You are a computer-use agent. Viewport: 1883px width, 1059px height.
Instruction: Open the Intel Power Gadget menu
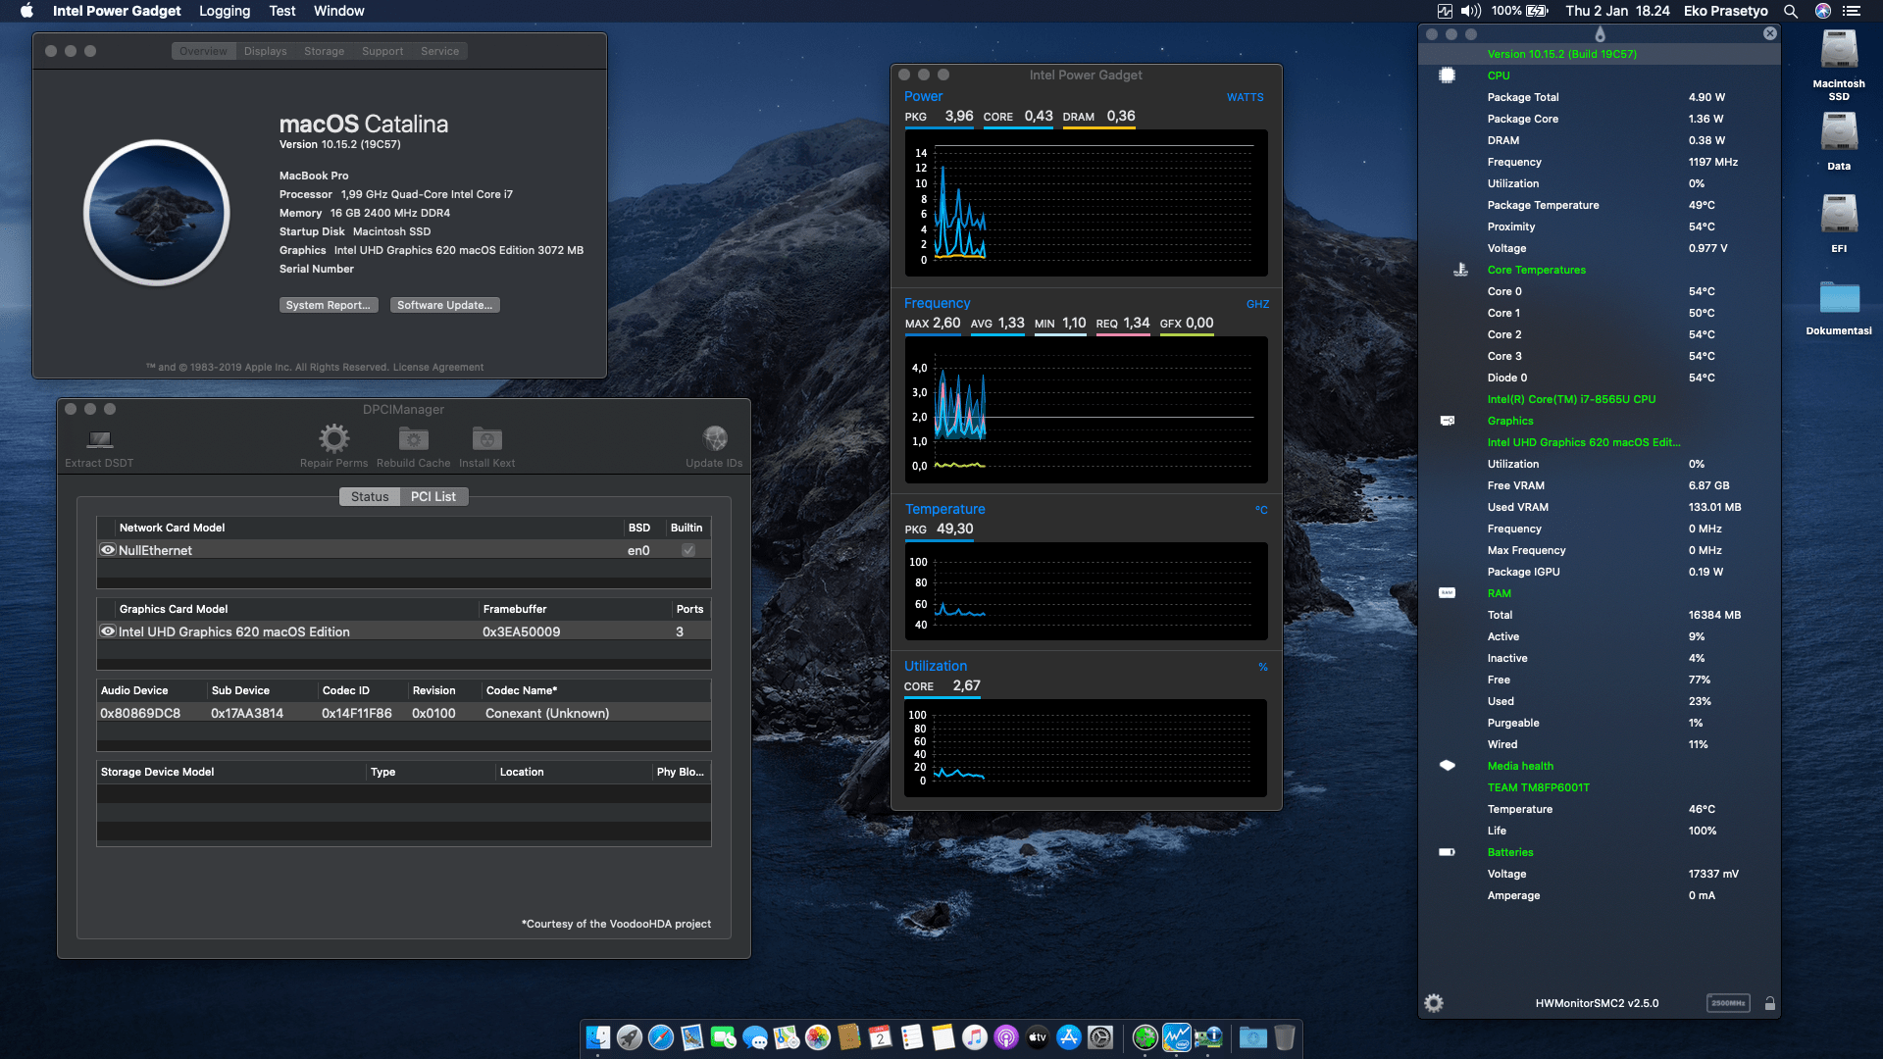click(x=117, y=11)
